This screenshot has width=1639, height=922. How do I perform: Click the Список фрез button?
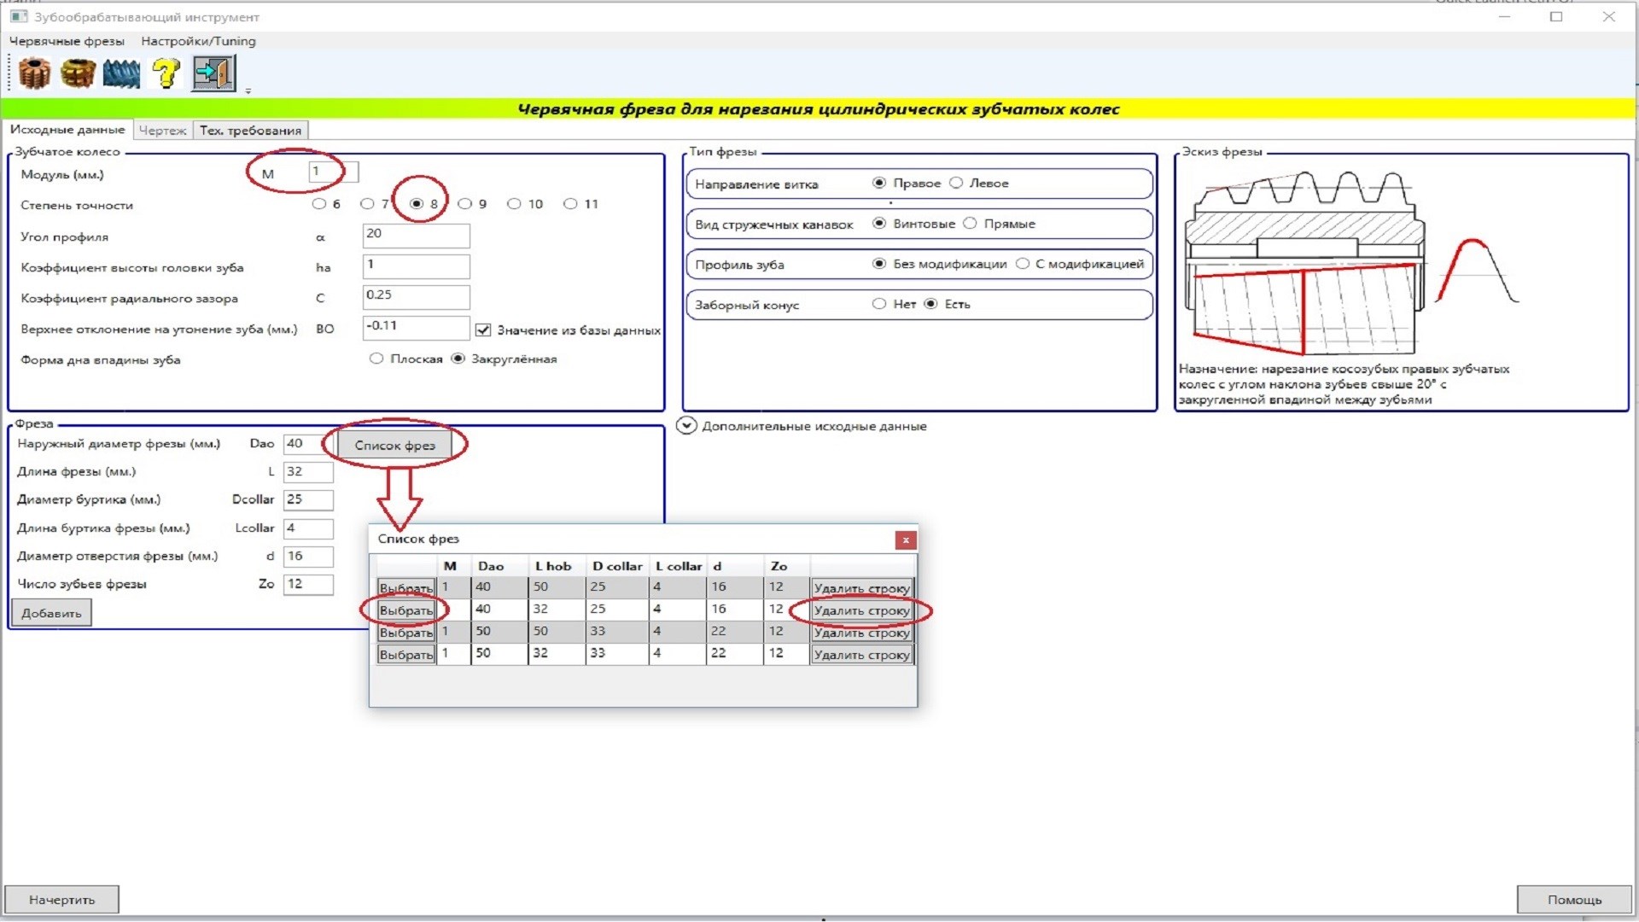click(x=394, y=446)
